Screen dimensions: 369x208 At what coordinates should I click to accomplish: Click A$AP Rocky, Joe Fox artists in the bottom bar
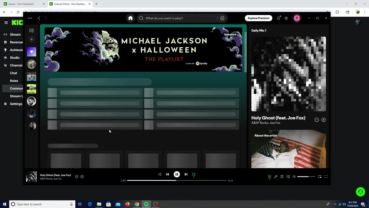(x=51, y=179)
